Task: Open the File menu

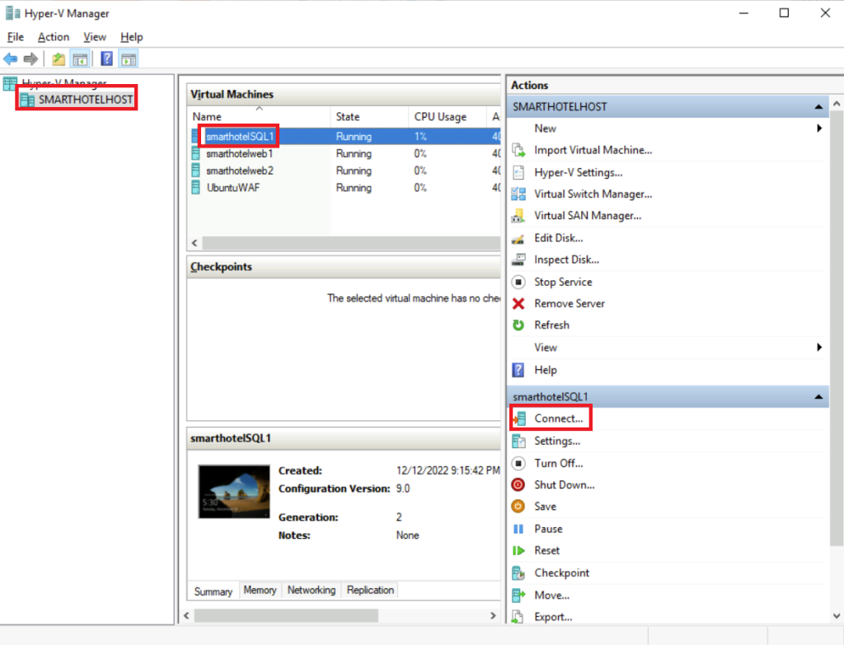Action: click(16, 37)
